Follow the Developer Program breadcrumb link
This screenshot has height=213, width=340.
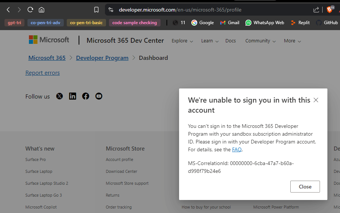click(x=102, y=58)
